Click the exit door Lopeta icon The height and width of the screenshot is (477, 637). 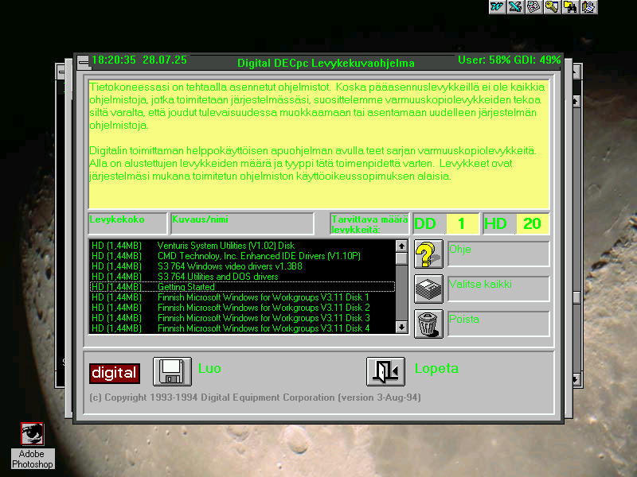(386, 371)
